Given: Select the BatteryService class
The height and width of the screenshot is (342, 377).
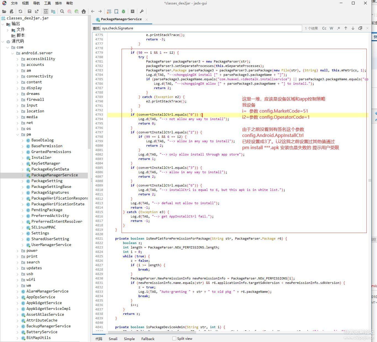Looking at the screenshot, I should click(42, 332).
